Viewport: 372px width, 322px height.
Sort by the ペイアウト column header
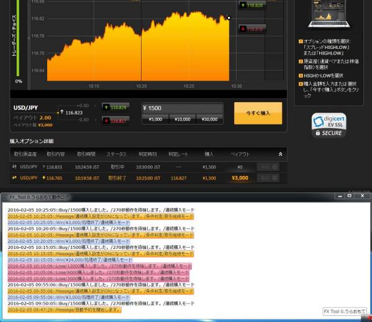[x=240, y=154]
